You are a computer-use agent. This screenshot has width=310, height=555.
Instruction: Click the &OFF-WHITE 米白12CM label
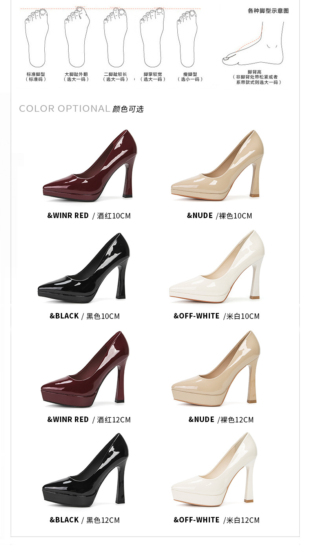(217, 520)
